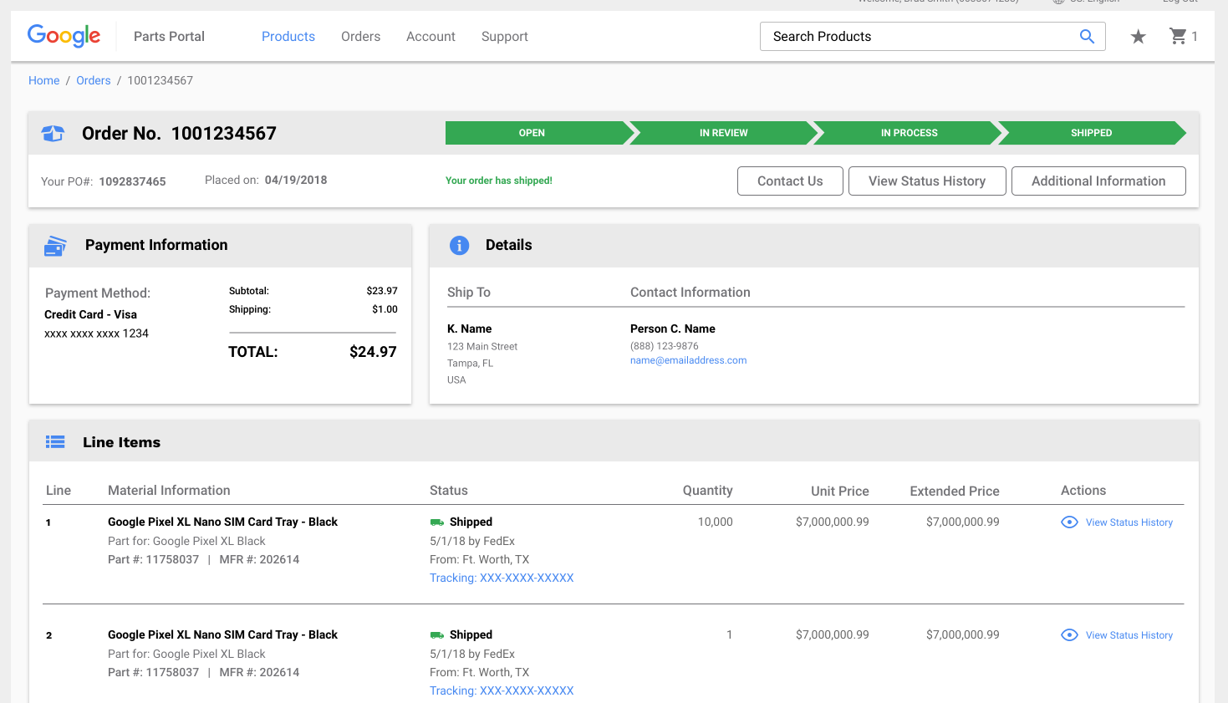Click the IN REVIEW progress step
The image size is (1228, 703).
pyautogui.click(x=724, y=133)
